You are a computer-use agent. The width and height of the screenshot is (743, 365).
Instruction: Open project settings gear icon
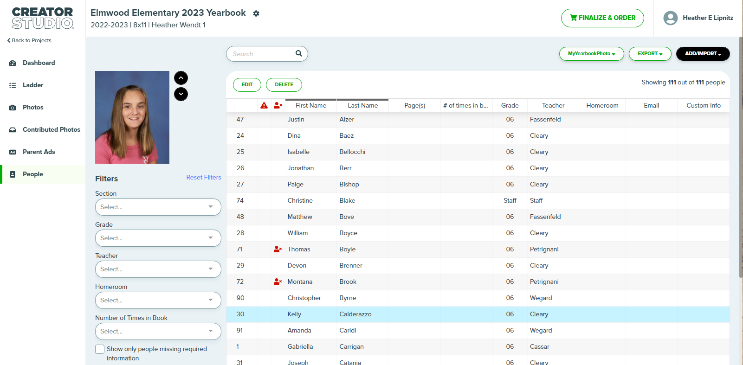[x=256, y=13]
